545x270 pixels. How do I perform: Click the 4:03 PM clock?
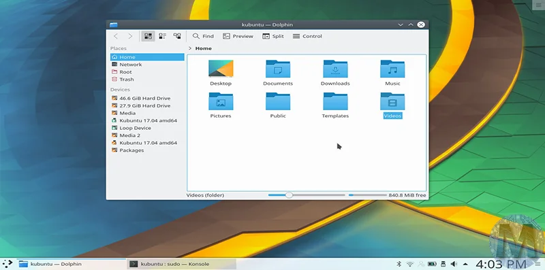[x=501, y=264]
